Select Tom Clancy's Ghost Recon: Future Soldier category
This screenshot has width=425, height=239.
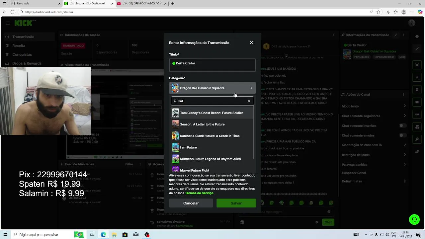[x=212, y=113]
